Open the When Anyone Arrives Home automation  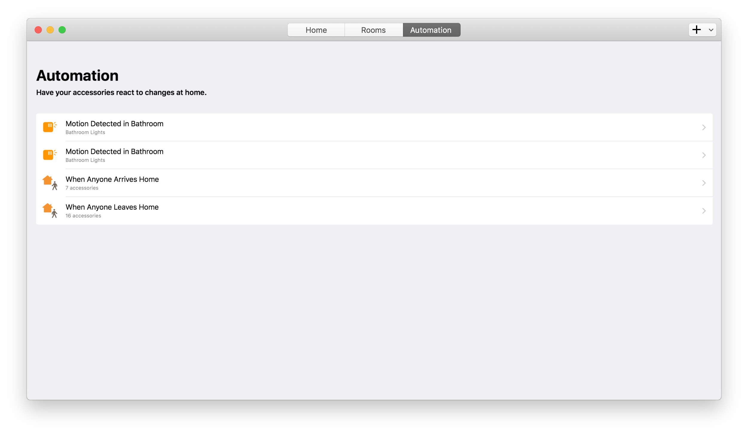(112, 179)
